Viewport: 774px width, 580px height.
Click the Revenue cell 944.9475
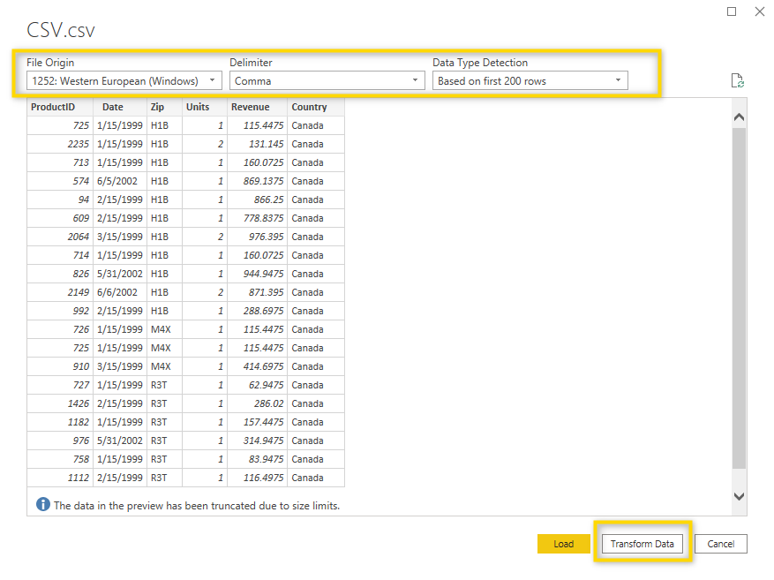click(257, 274)
